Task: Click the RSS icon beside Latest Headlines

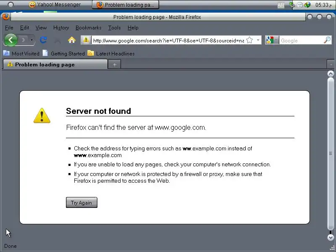Action: click(91, 53)
